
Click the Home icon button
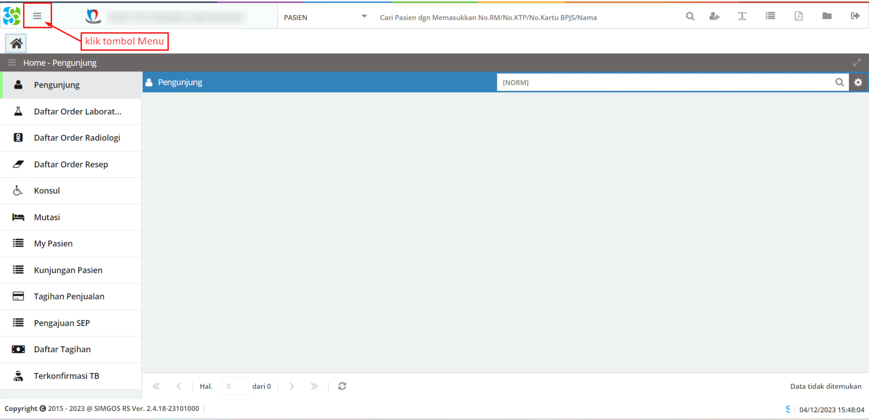[16, 43]
